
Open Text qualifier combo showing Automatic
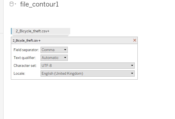54,58
